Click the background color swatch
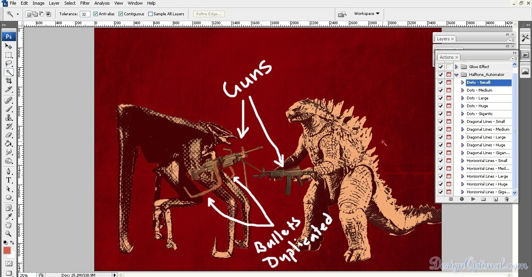Screen dimensions: 532x277 pyautogui.click(x=12, y=255)
